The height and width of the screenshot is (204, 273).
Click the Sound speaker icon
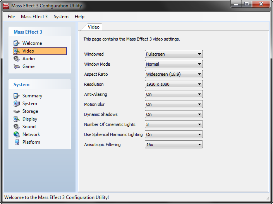tap(17, 127)
